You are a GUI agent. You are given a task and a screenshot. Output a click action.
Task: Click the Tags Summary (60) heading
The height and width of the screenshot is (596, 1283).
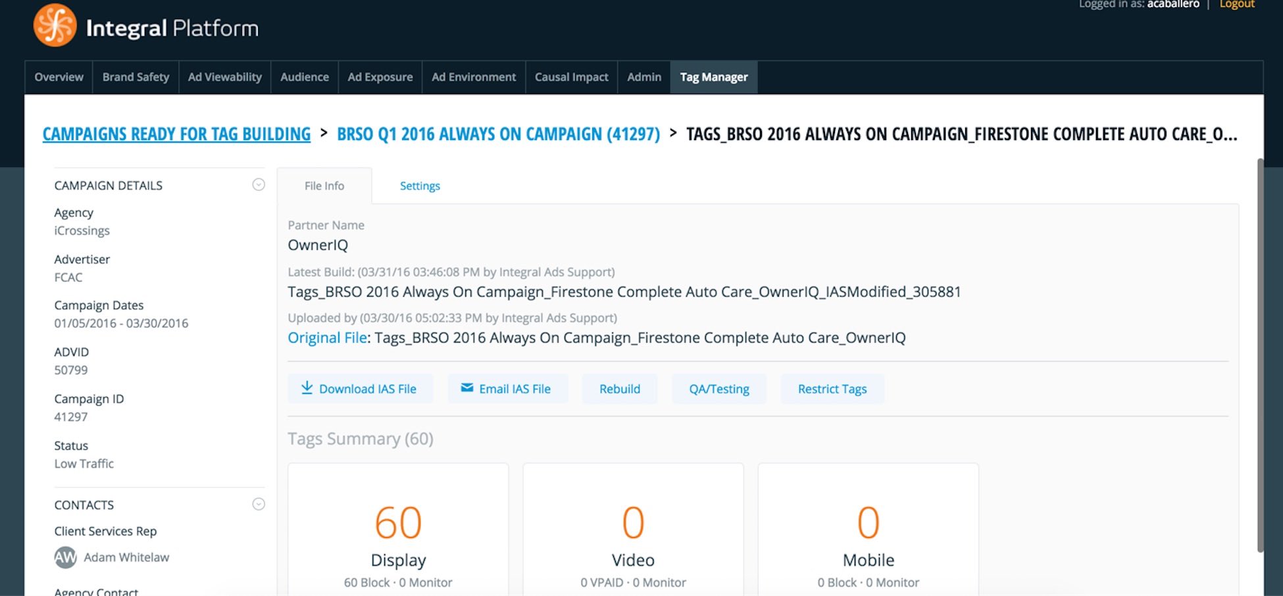point(361,439)
